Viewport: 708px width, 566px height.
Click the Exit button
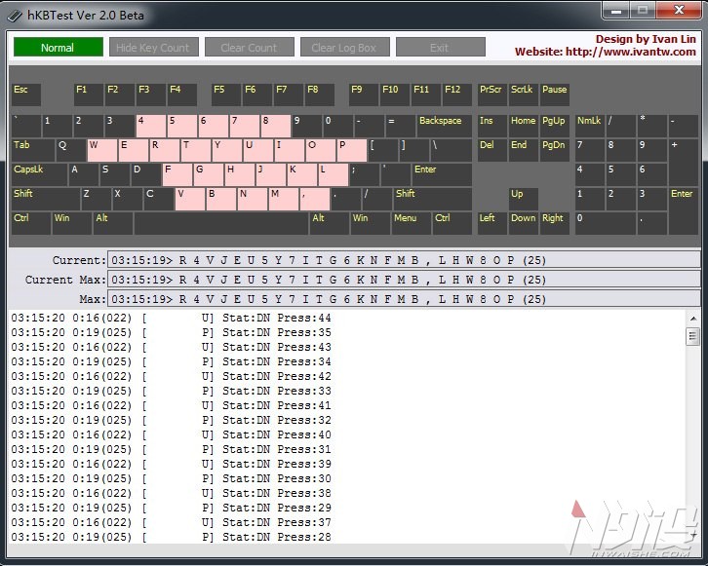pos(441,47)
